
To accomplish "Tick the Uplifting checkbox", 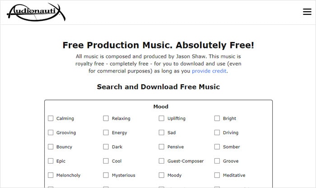I will pos(162,119).
